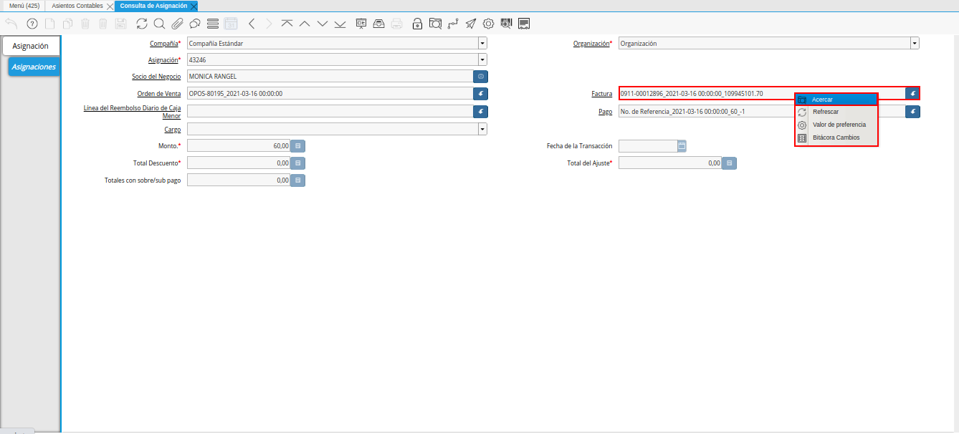This screenshot has height=434, width=959.
Task: Expand the Organización dropdown
Action: [915, 44]
